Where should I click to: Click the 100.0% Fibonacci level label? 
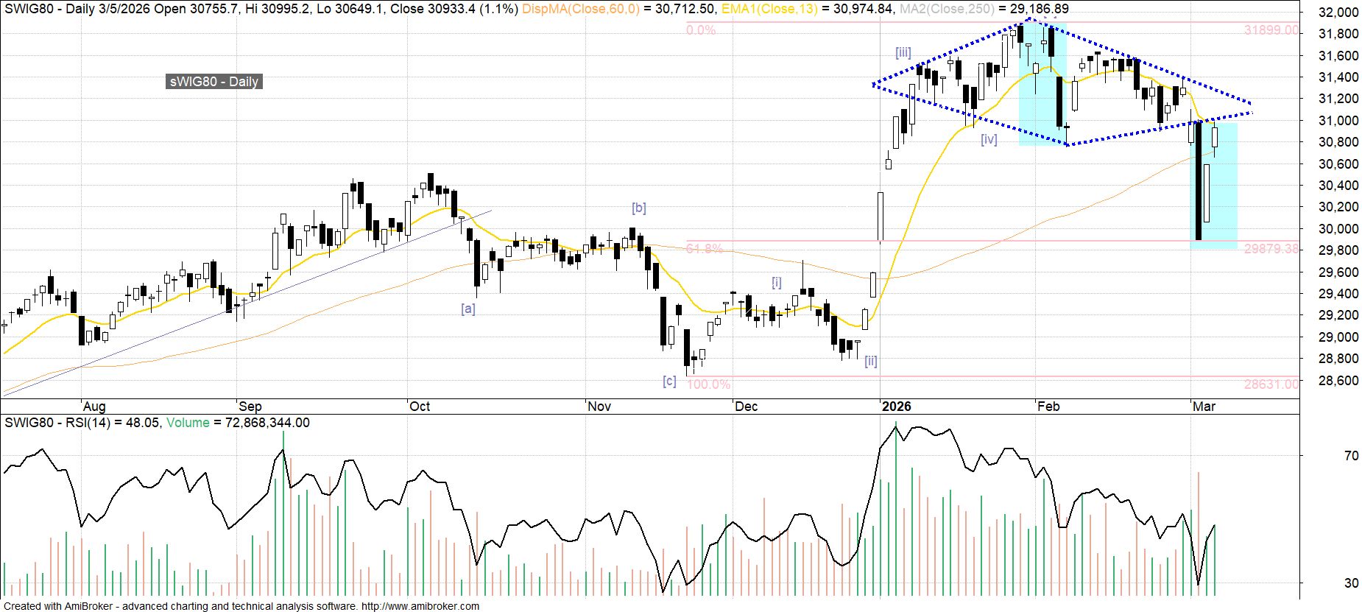pyautogui.click(x=708, y=384)
